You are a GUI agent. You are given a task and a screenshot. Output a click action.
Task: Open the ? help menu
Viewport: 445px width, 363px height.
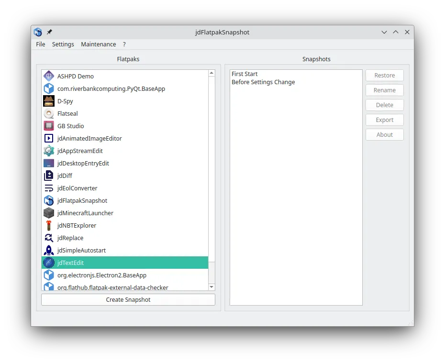pyautogui.click(x=124, y=44)
